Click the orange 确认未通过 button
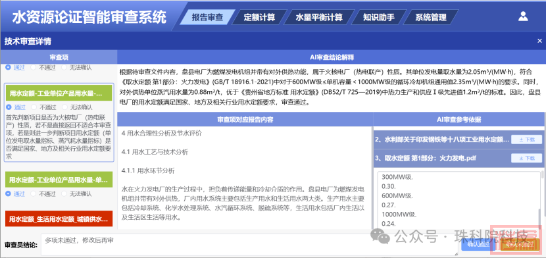 520,244
